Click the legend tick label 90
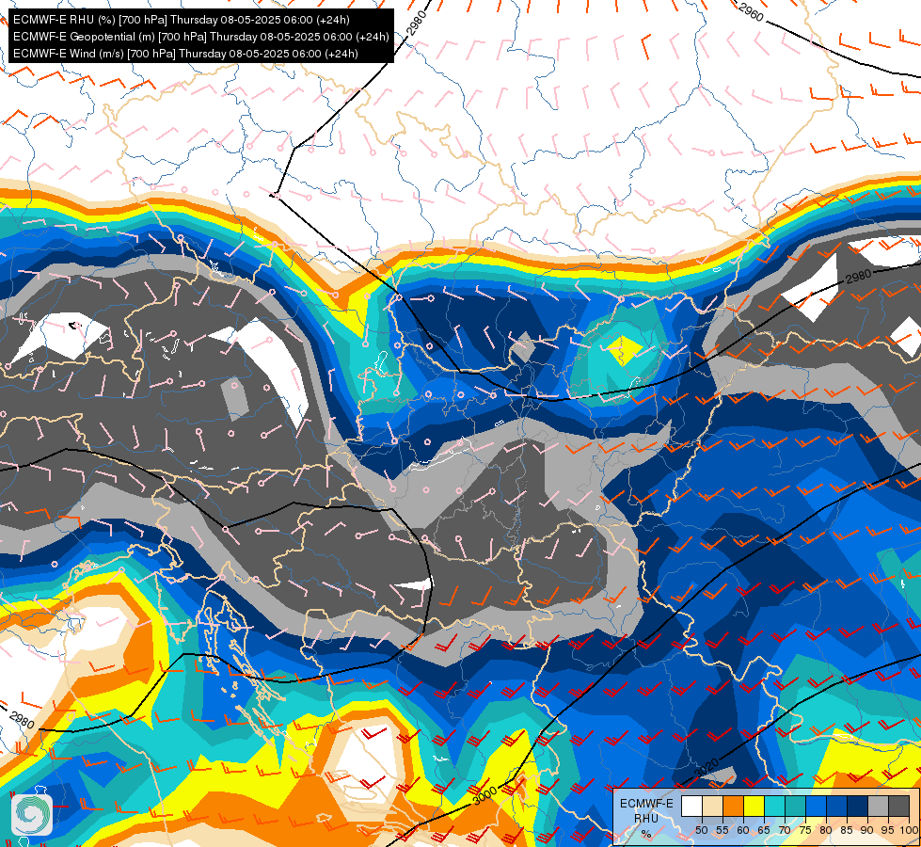 click(867, 831)
